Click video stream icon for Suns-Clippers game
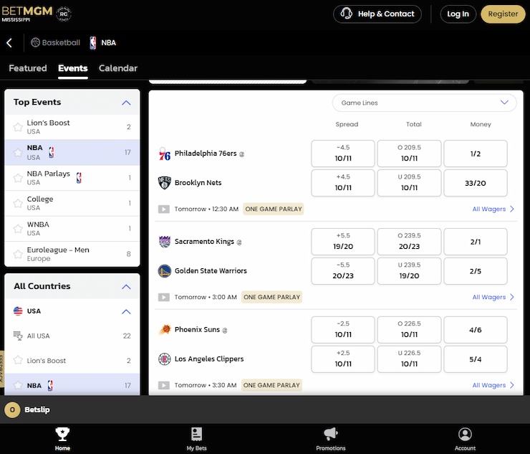The width and height of the screenshot is (530, 454). coord(164,385)
